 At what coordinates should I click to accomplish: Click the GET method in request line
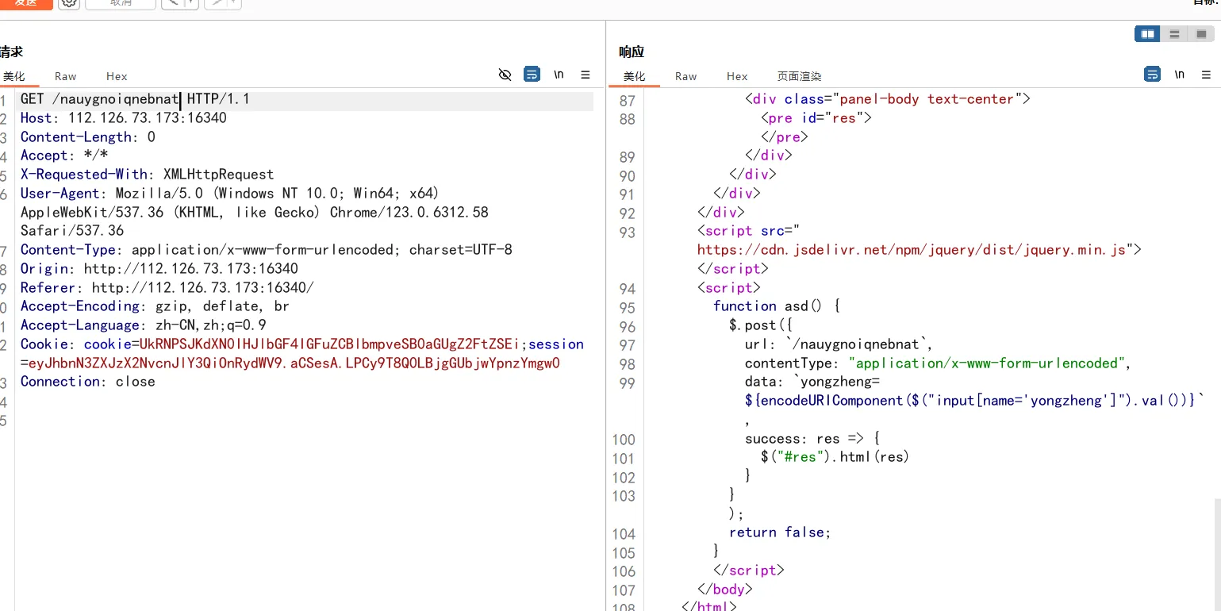[33, 99]
